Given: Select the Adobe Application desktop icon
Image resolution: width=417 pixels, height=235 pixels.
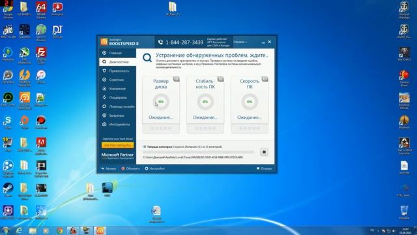Looking at the screenshot, I should pyautogui.click(x=41, y=146).
